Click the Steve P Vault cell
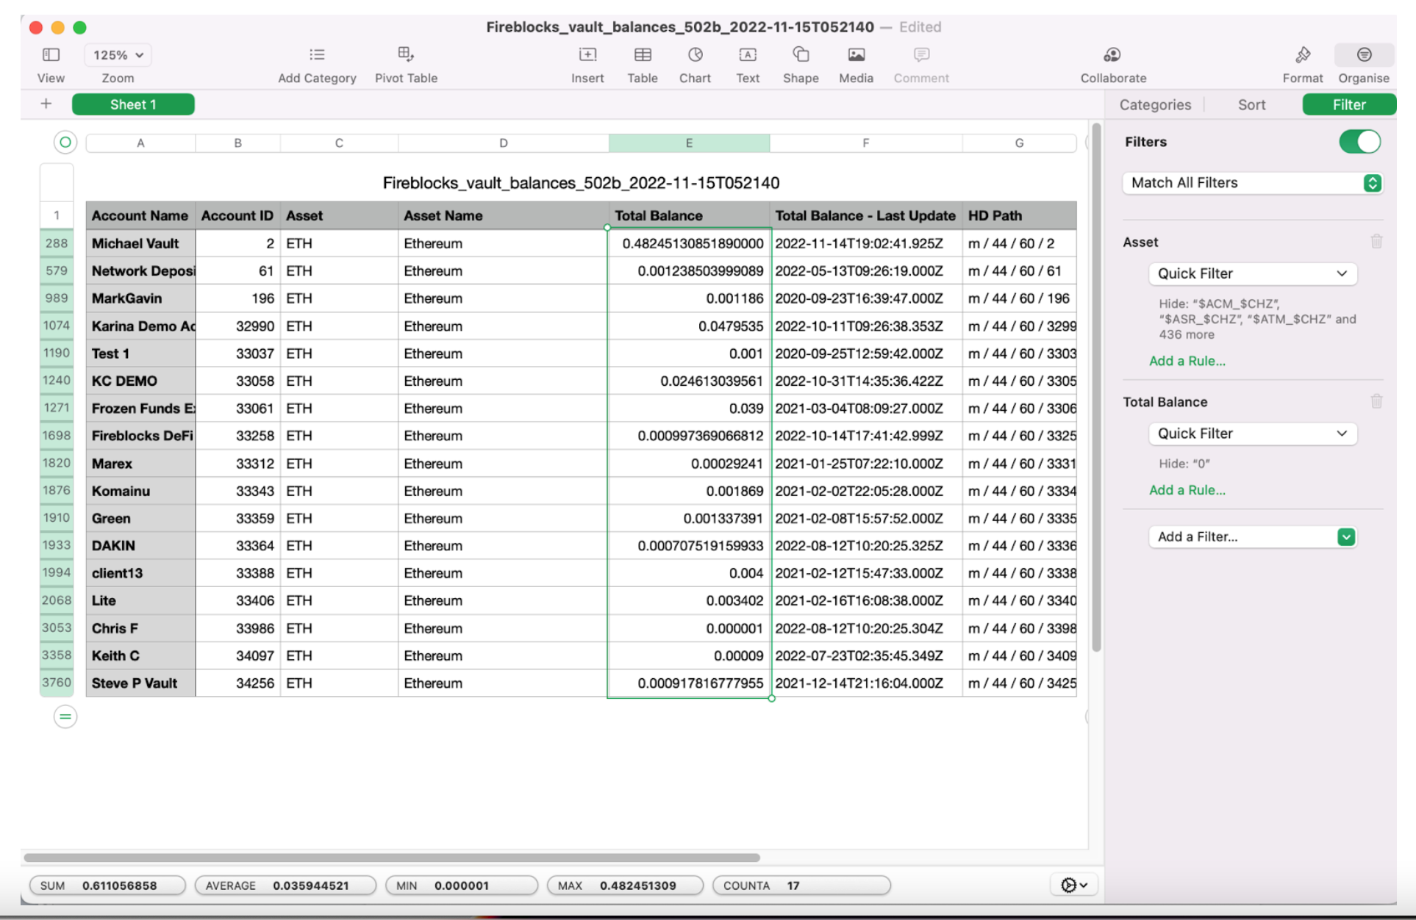This screenshot has width=1416, height=920. click(x=140, y=683)
